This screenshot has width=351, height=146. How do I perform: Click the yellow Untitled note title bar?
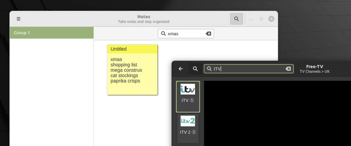(132, 49)
